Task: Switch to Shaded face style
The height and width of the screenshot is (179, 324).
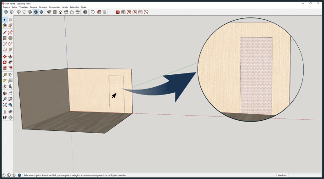Action: click(x=30, y=12)
